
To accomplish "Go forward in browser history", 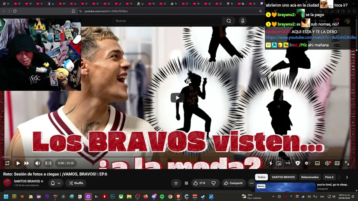I will [9, 11].
